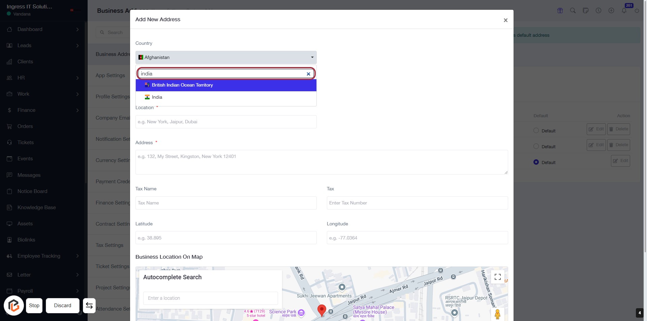Select the checked third Default radio button
This screenshot has width=647, height=321.
tap(536, 162)
